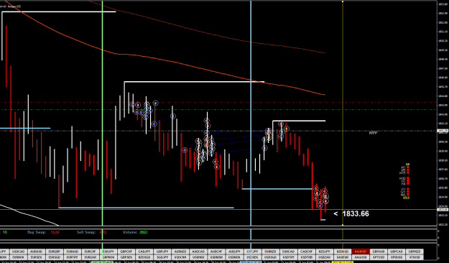Click the WPP pivot level label
Viewport: 449px width, 263px height.
tap(373, 133)
